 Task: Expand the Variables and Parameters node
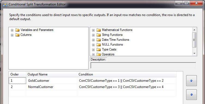click(x=12, y=30)
